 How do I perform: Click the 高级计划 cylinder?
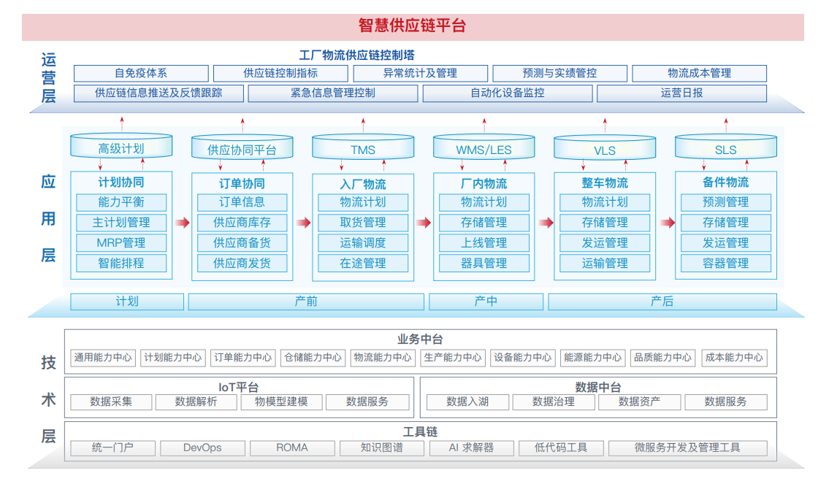tap(121, 147)
